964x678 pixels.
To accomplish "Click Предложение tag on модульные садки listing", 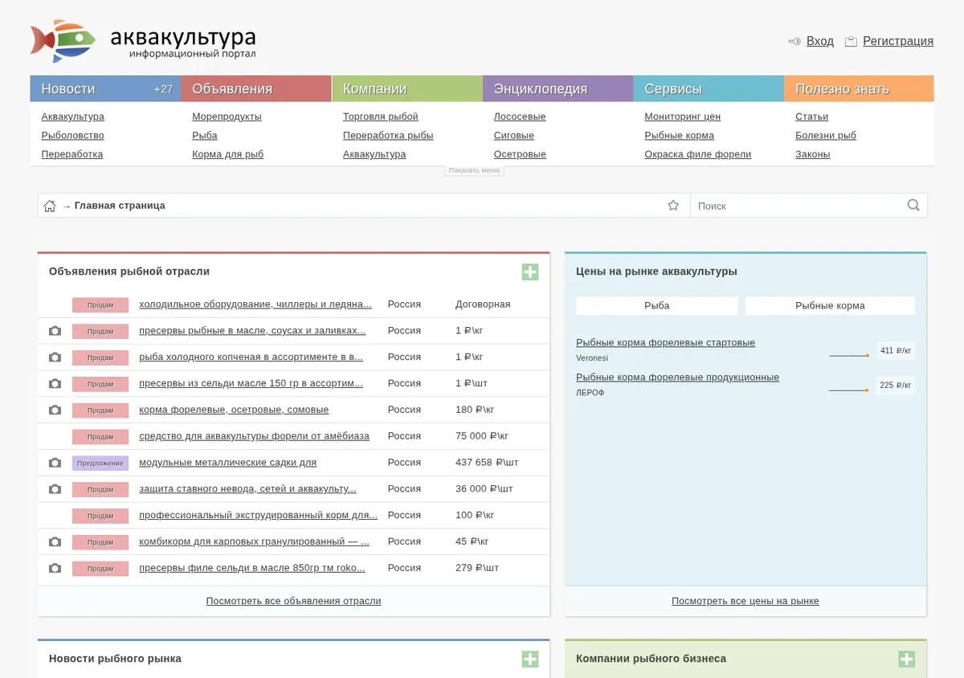I will coord(100,463).
